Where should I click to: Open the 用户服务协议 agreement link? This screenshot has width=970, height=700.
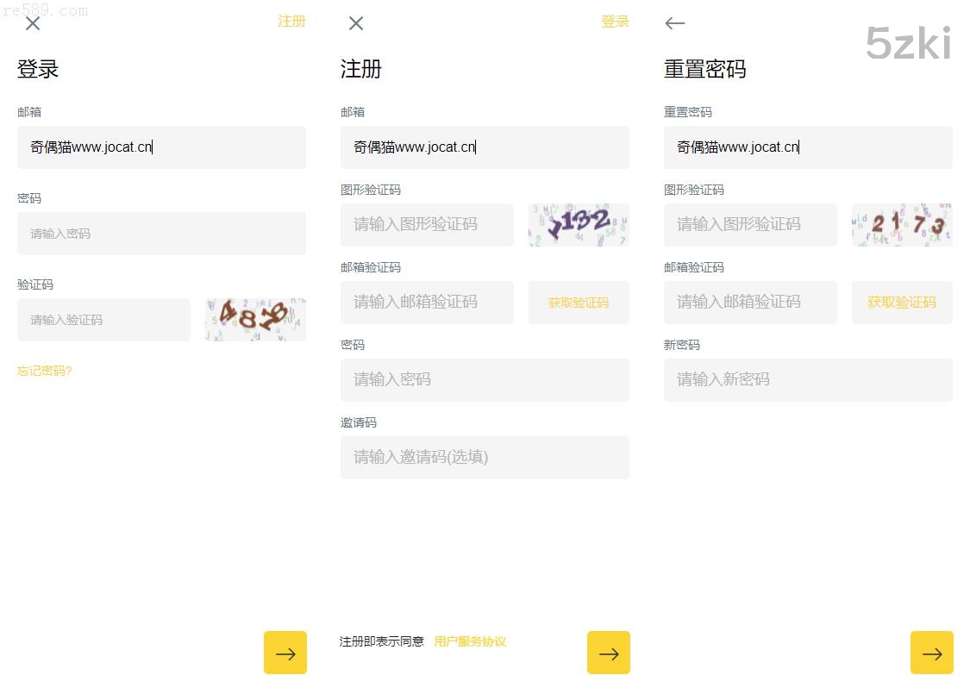pyautogui.click(x=470, y=641)
